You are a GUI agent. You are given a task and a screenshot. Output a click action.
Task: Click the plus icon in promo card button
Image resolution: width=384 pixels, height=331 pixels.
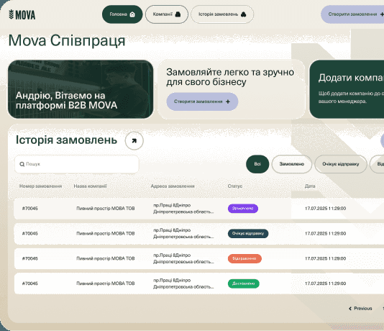(x=228, y=101)
